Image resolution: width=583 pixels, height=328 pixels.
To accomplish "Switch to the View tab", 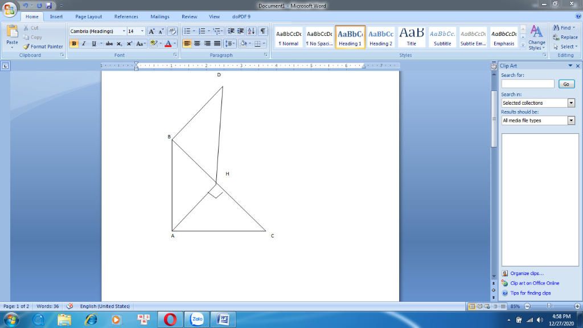I will pyautogui.click(x=214, y=17).
